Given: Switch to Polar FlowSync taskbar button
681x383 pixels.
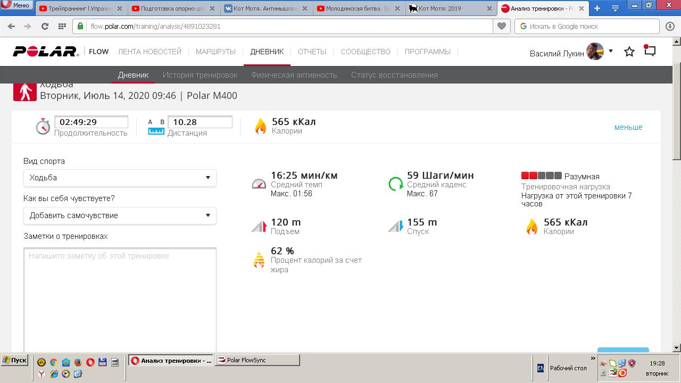Looking at the screenshot, I should pyautogui.click(x=257, y=360).
